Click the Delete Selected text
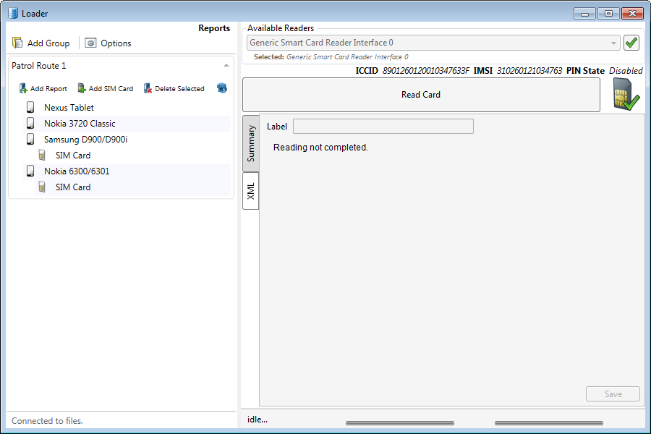This screenshot has height=434, width=651. (x=179, y=88)
